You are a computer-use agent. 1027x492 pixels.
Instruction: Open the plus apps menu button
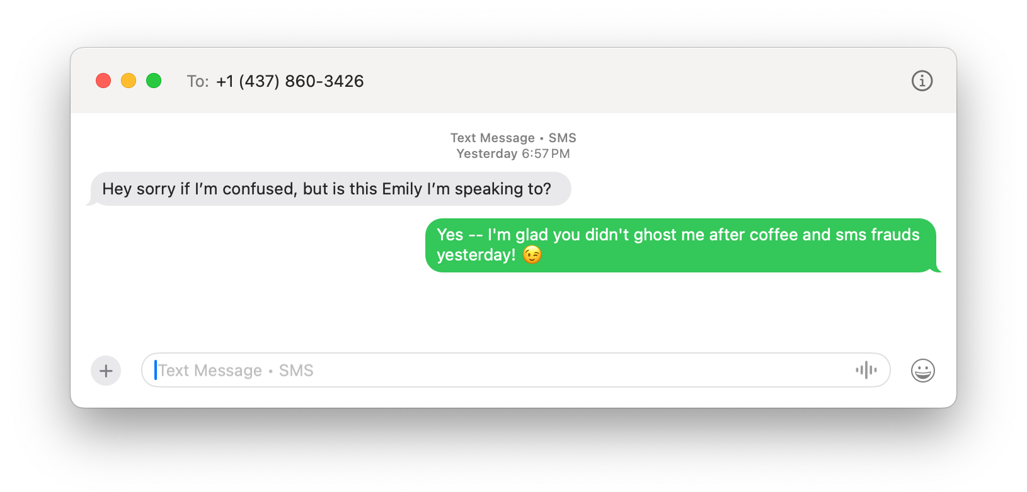tap(106, 371)
